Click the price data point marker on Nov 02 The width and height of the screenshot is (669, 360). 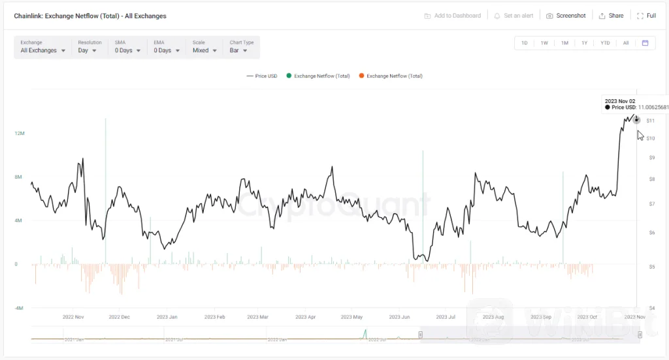(x=637, y=120)
